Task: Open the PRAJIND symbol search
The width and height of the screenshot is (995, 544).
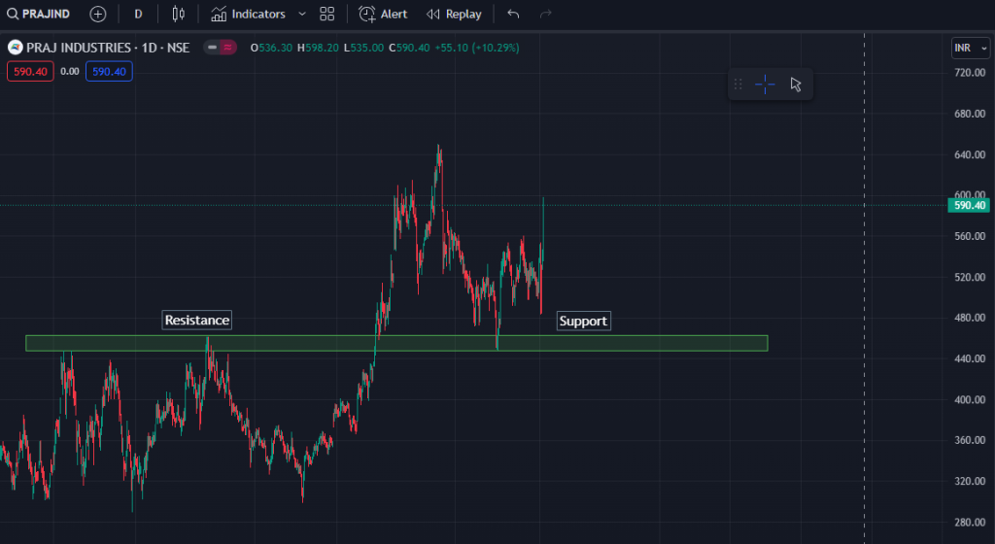Action: pyautogui.click(x=38, y=14)
